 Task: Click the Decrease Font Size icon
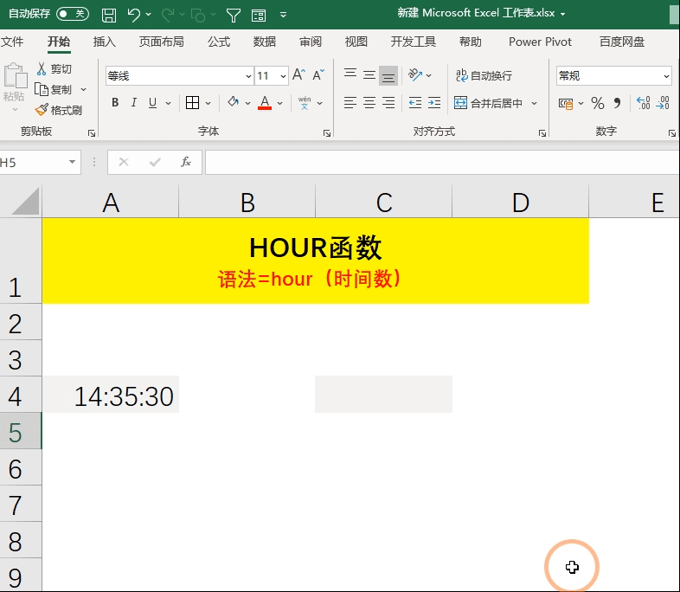(318, 75)
